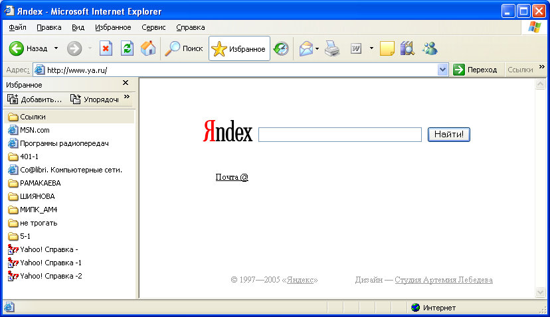Open Студия Артемия Лебедева link
The image size is (550, 317).
(444, 280)
